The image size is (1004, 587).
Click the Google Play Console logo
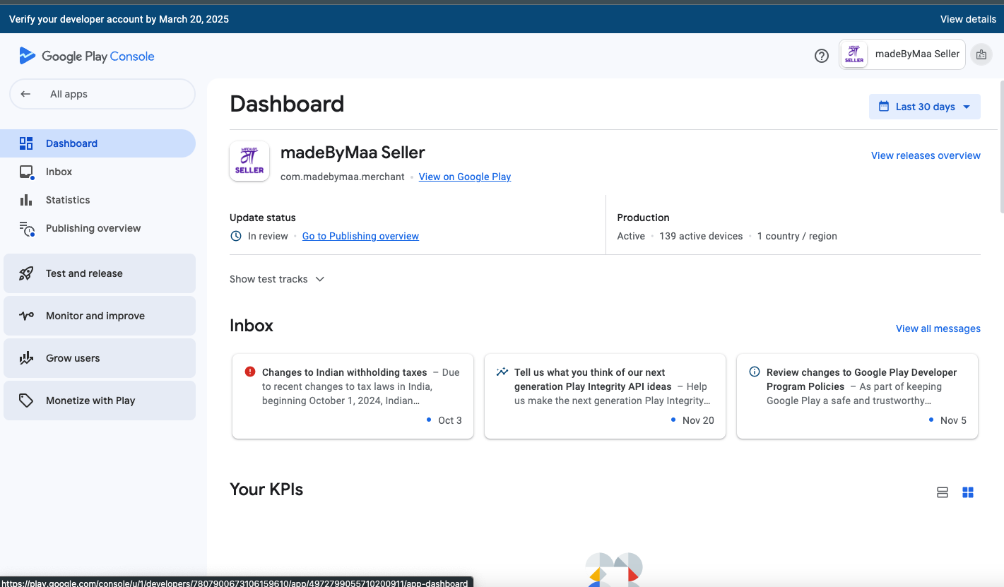pos(87,57)
